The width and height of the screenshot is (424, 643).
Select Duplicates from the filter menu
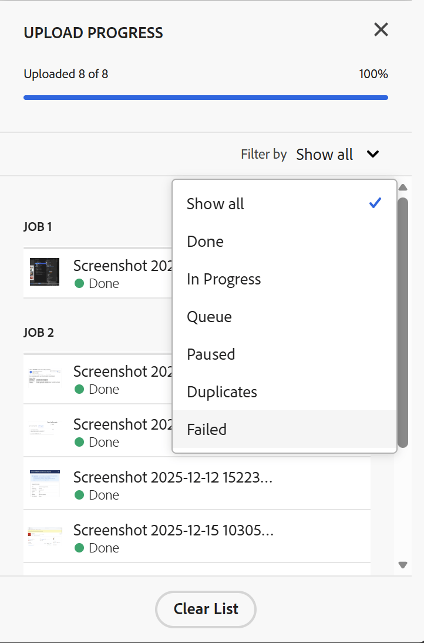click(221, 391)
